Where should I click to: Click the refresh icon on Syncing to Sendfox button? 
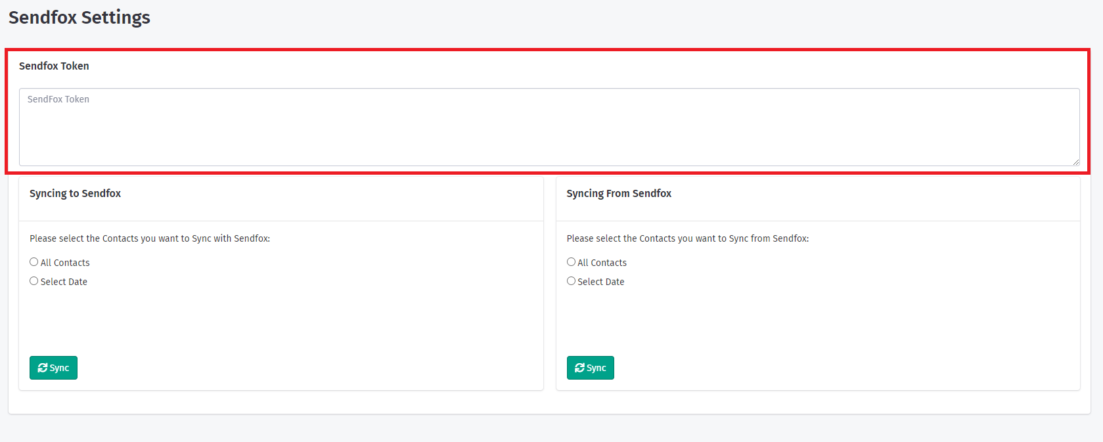click(43, 368)
